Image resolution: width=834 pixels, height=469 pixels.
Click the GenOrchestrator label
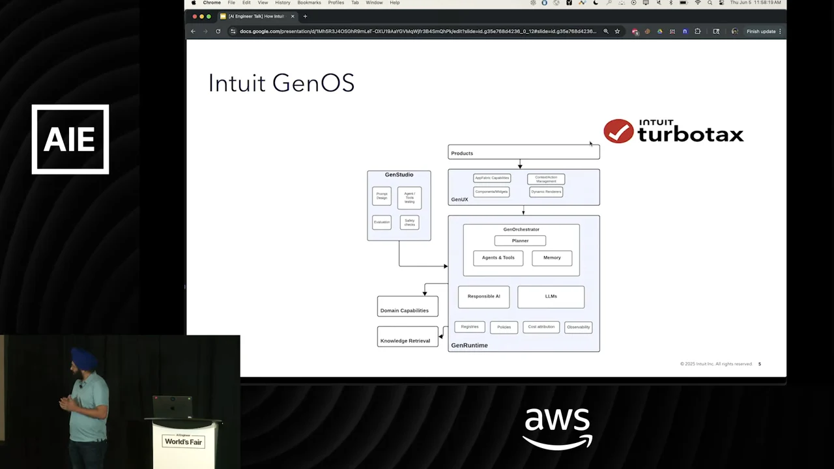point(521,229)
